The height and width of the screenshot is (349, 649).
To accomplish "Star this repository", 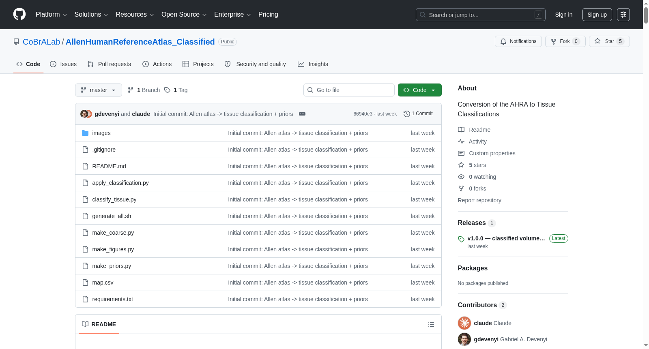I will click(609, 41).
